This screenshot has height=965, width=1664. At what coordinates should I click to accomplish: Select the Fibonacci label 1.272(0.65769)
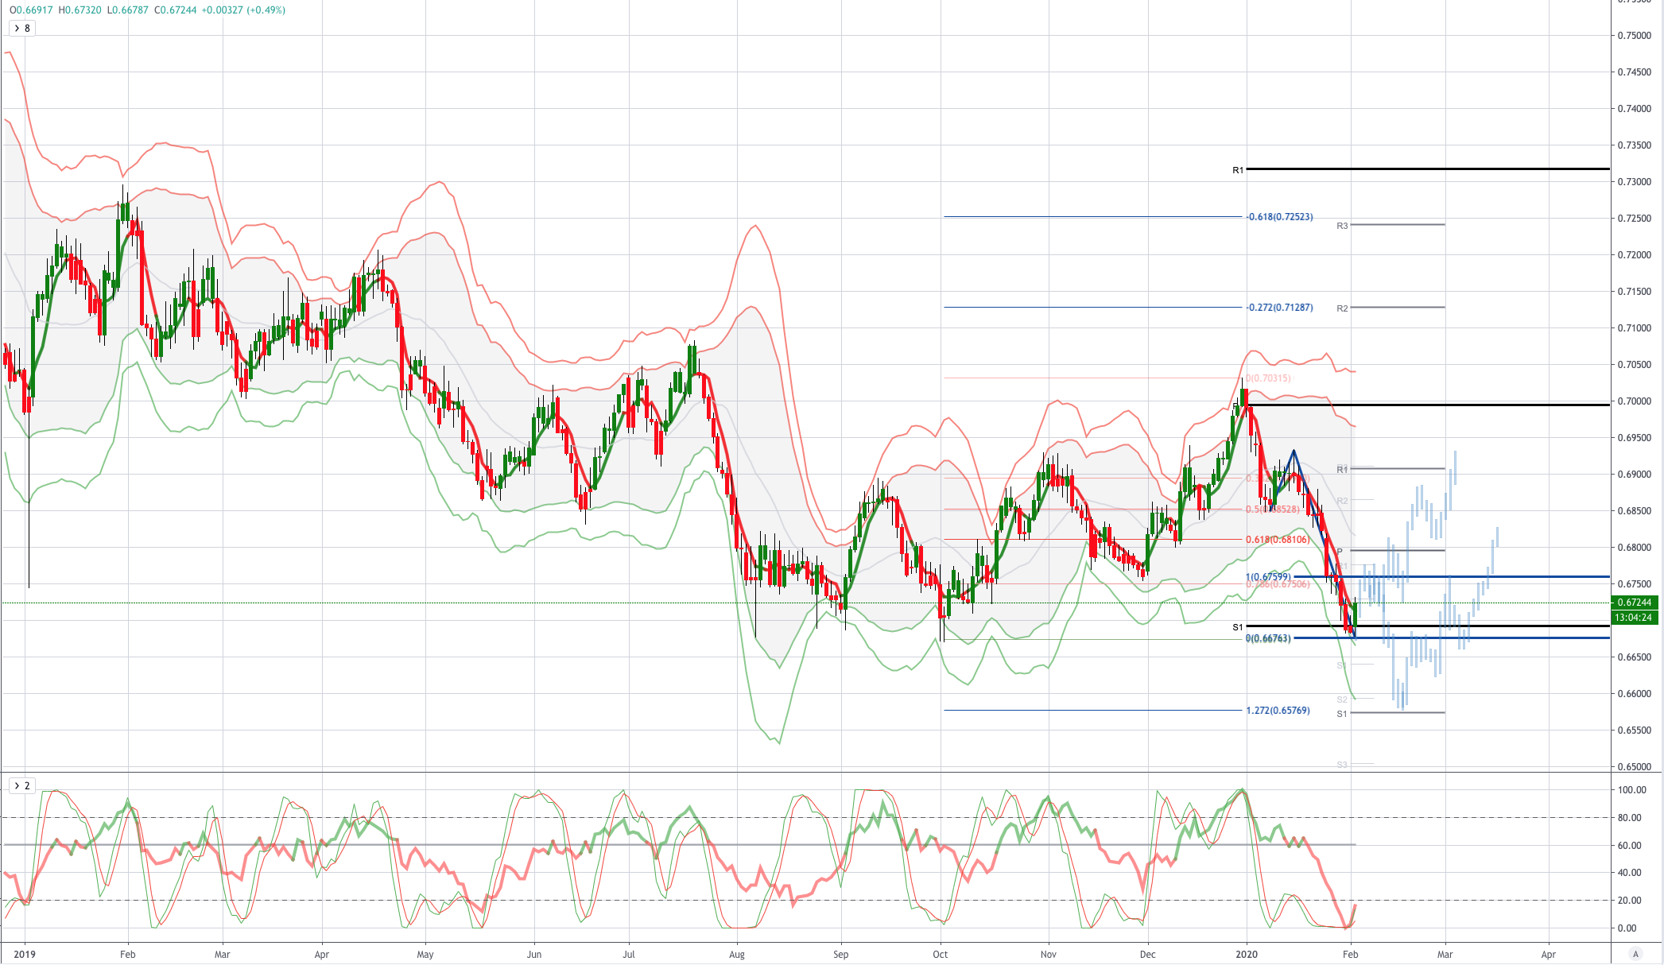[1278, 711]
